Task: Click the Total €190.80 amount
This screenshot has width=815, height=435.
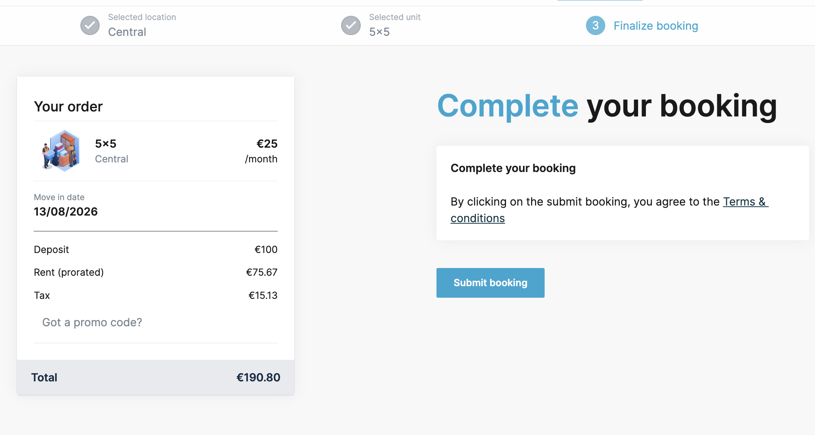Action: [x=258, y=378]
